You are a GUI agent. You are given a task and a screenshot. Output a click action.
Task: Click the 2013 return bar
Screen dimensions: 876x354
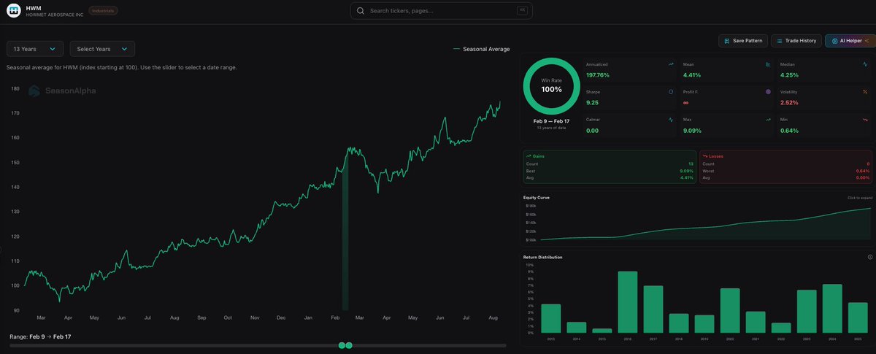(551, 318)
